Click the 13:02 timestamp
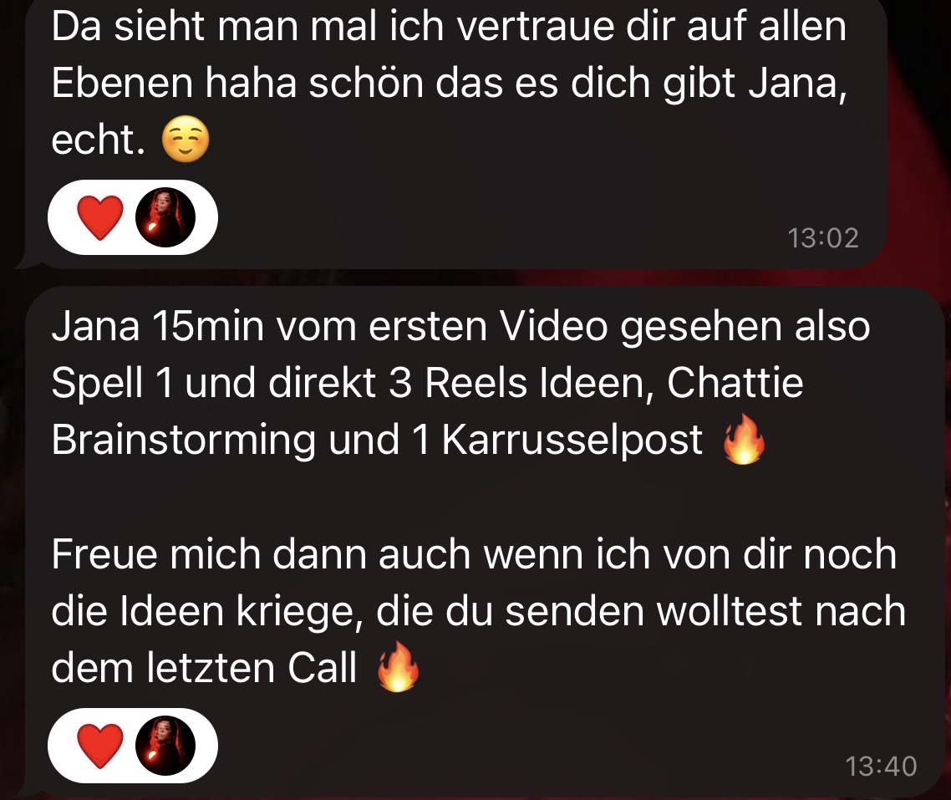Image resolution: width=951 pixels, height=800 pixels. click(823, 237)
